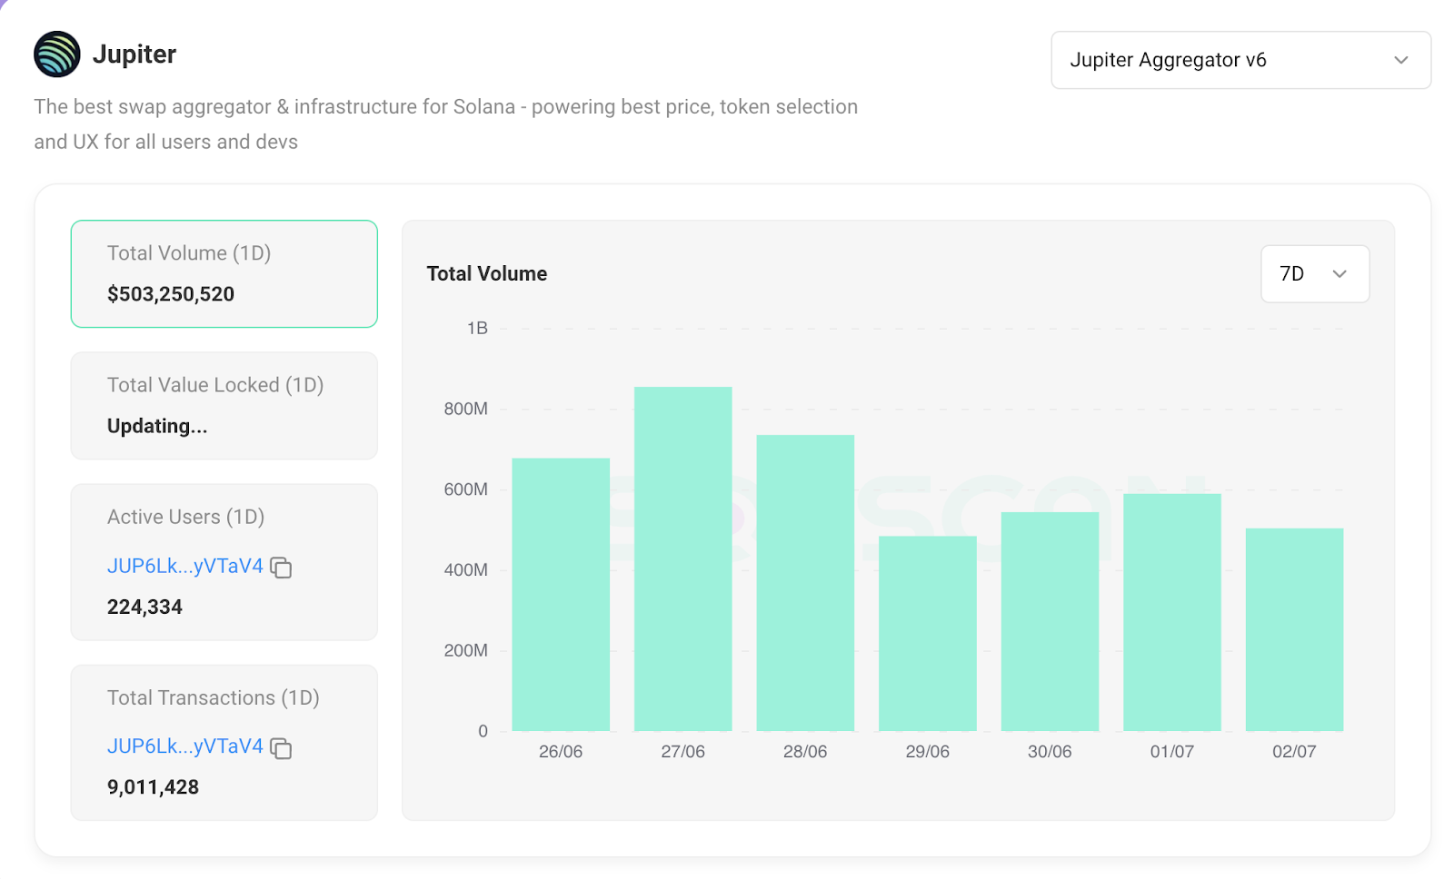Click the 28/06 volume bar
The image size is (1454, 879).
point(805,583)
